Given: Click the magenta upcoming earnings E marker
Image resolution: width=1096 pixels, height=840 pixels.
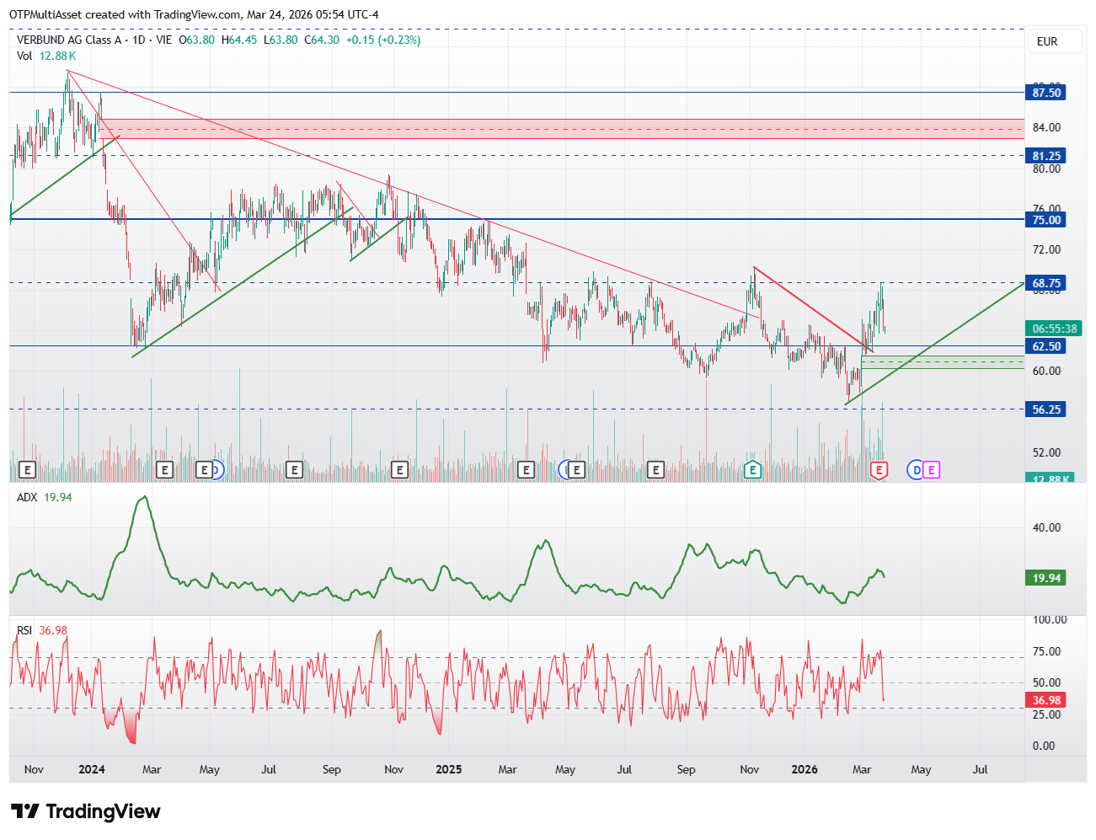Looking at the screenshot, I should pos(931,470).
